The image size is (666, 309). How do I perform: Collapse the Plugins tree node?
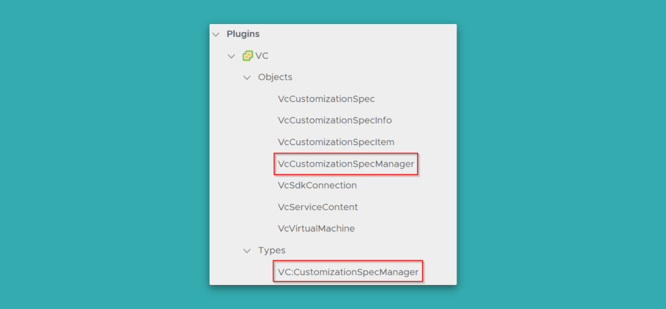pyautogui.click(x=215, y=34)
